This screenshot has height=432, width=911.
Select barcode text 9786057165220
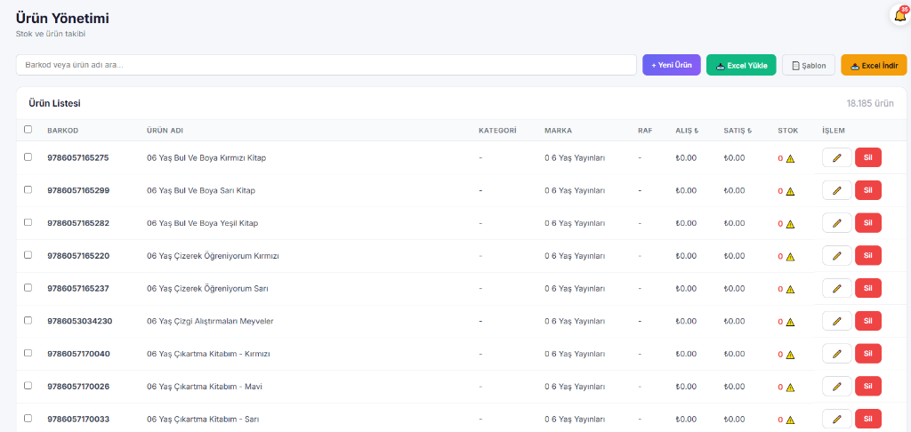(x=78, y=255)
